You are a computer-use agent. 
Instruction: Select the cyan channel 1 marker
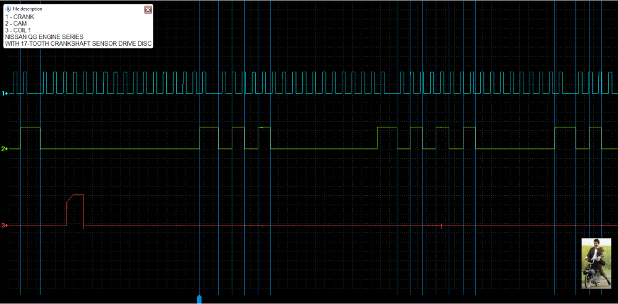(x=4, y=93)
